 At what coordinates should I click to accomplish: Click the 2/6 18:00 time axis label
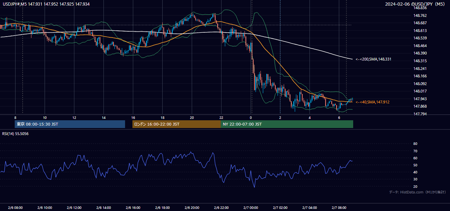pos(162,207)
